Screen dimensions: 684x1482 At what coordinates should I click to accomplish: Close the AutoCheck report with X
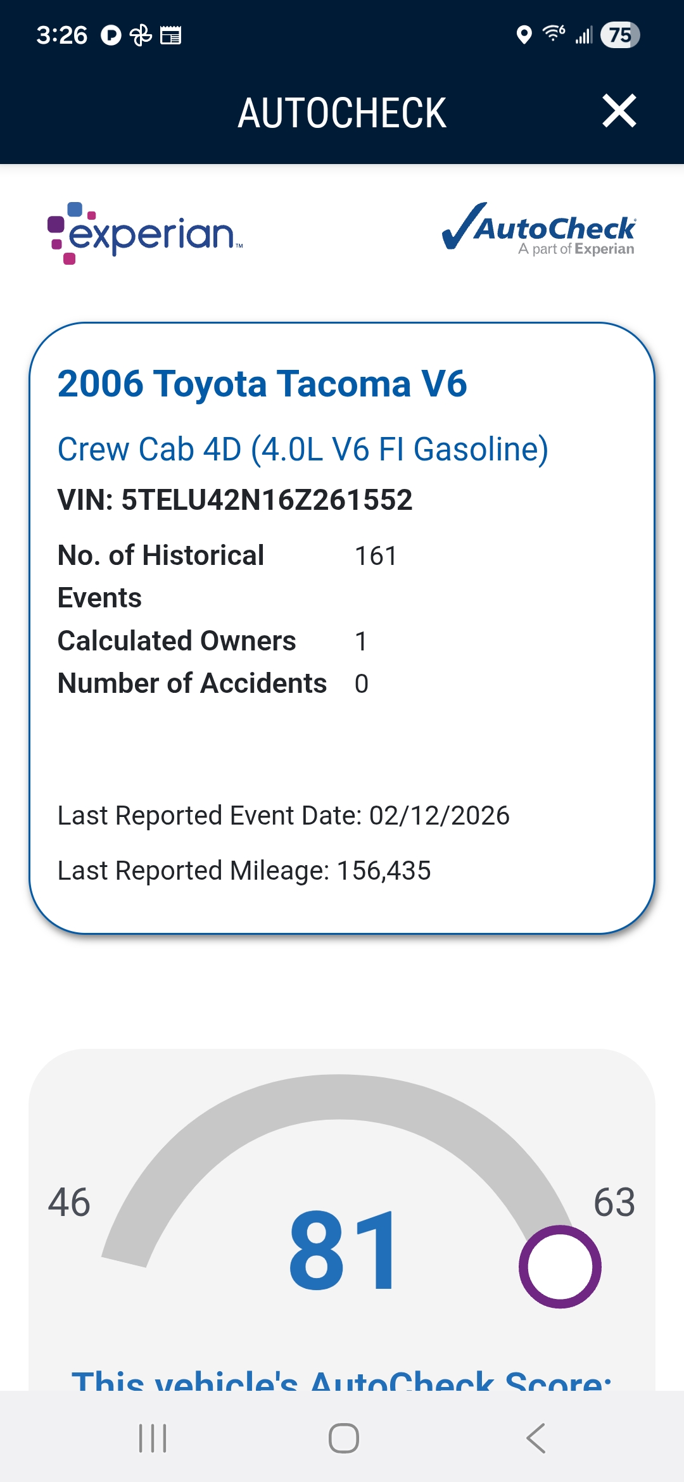click(619, 111)
